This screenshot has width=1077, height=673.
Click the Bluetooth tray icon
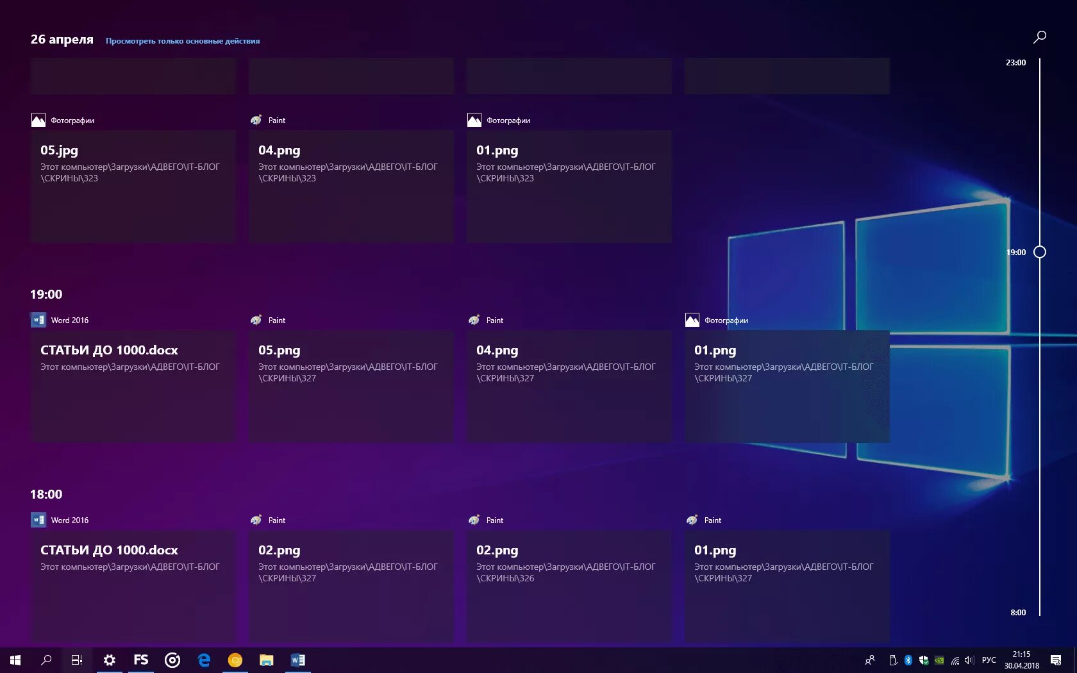[x=908, y=660]
